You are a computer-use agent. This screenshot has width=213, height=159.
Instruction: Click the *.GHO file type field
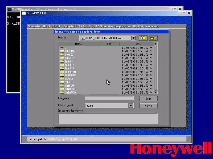pyautogui.click(x=107, y=105)
